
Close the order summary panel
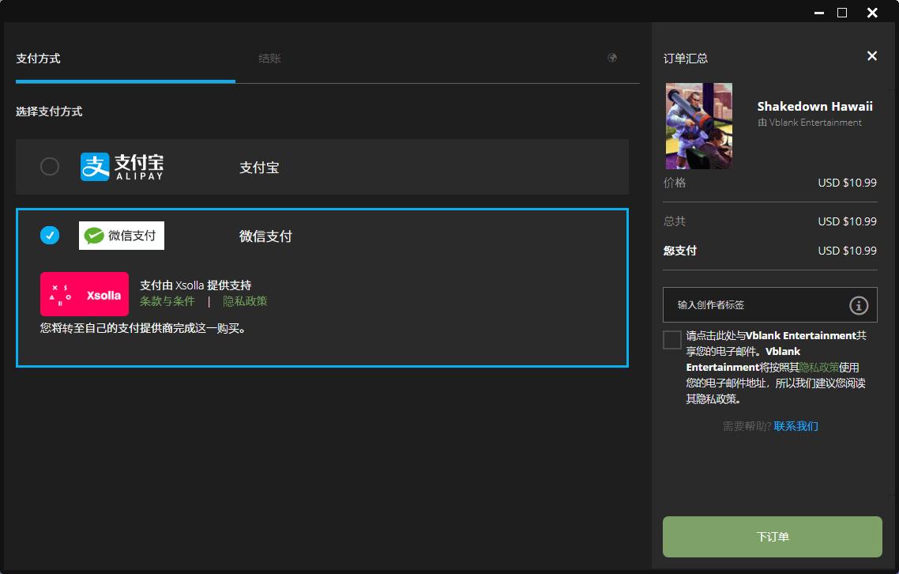point(871,55)
